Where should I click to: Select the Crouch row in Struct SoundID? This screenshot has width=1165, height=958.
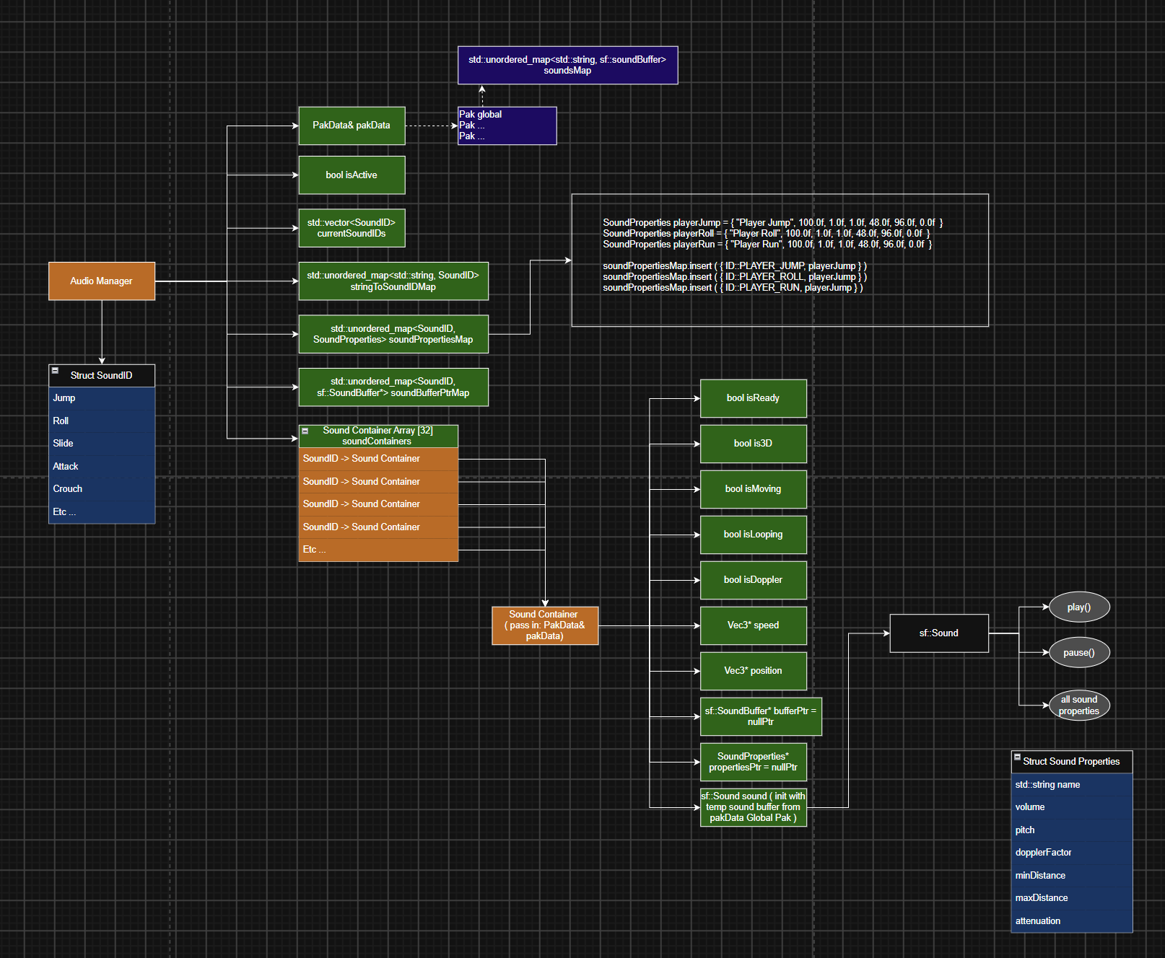[x=102, y=489]
